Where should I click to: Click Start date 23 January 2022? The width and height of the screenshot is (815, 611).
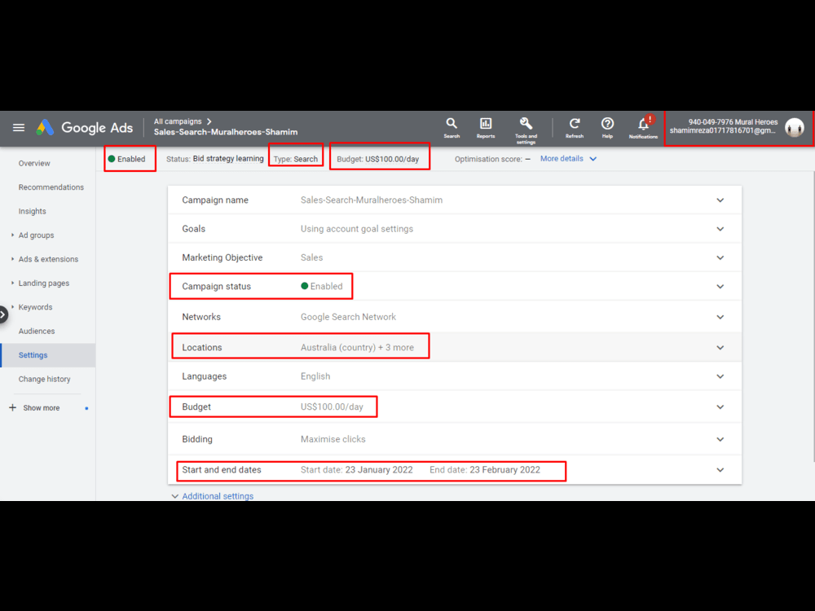[x=357, y=470]
